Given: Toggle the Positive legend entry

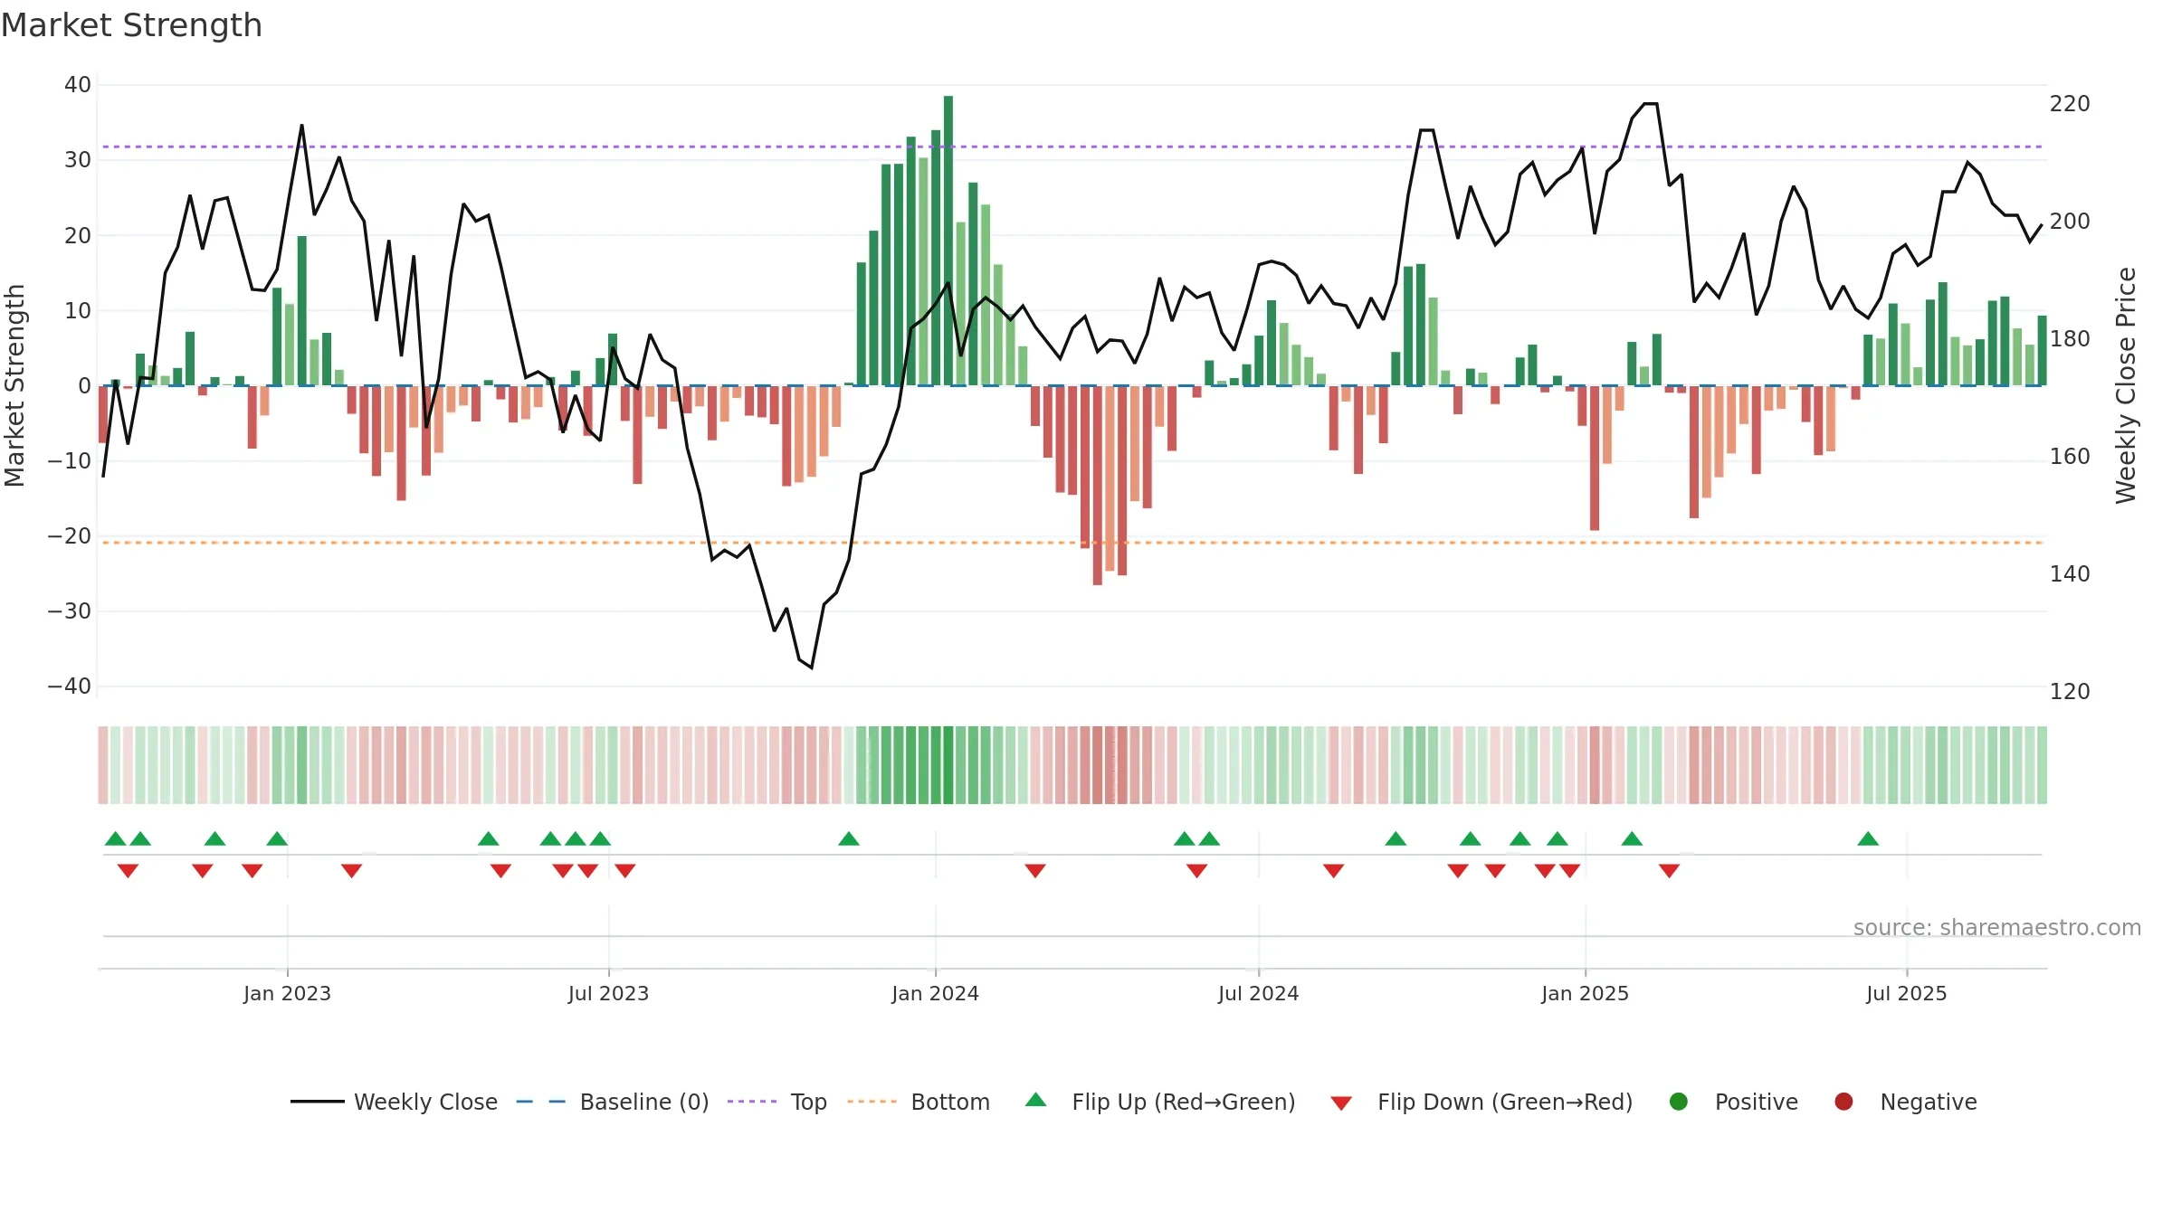Looking at the screenshot, I should [1733, 1102].
